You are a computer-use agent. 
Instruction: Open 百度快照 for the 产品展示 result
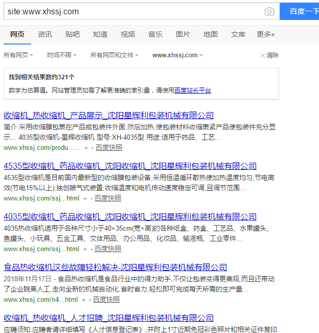(109, 148)
